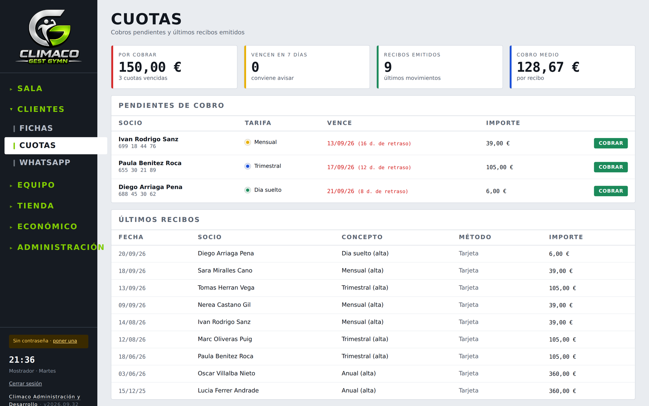
Task: Click the Nerea Castano Gil receipt row
Action: pyautogui.click(x=373, y=305)
